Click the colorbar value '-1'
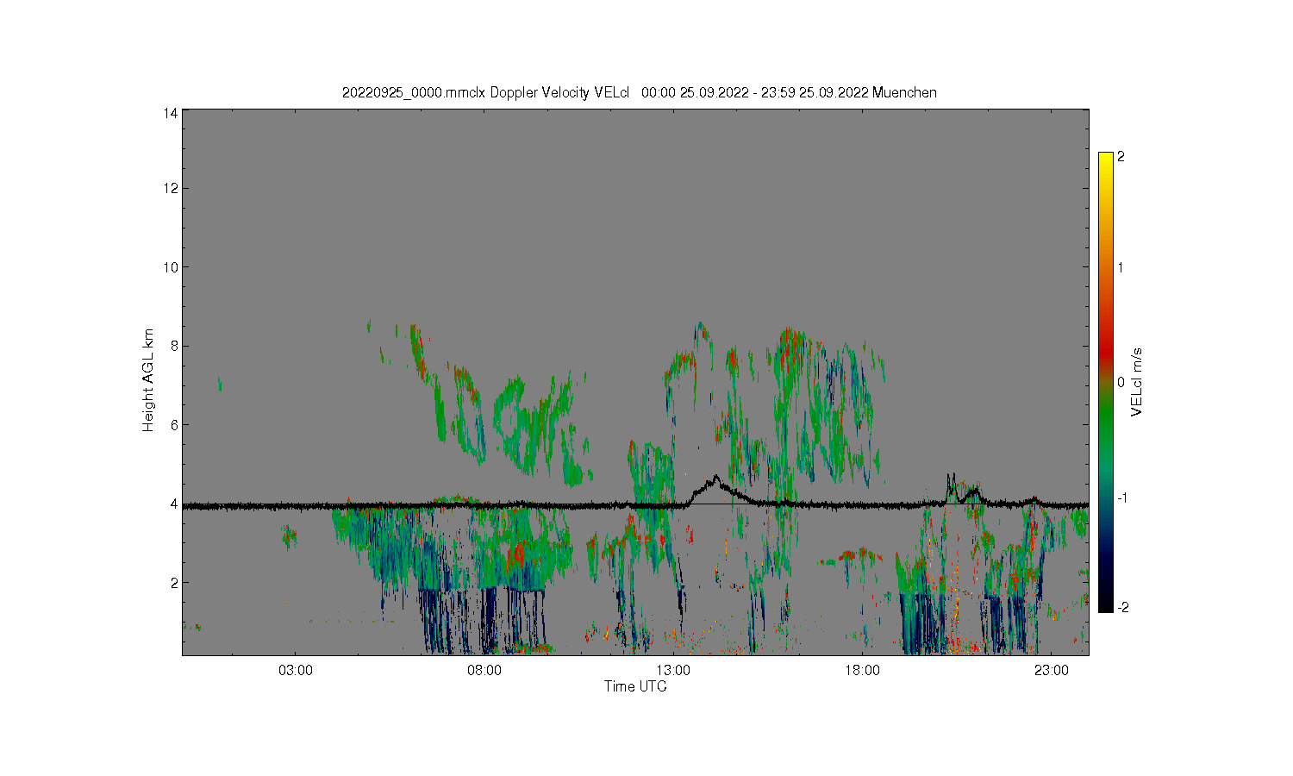The height and width of the screenshot is (776, 1293). pos(1122,498)
